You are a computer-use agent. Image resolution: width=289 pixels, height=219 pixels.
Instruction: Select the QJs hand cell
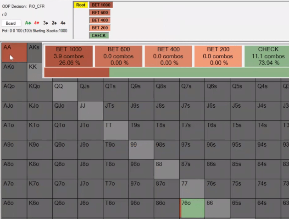[x=90, y=92]
